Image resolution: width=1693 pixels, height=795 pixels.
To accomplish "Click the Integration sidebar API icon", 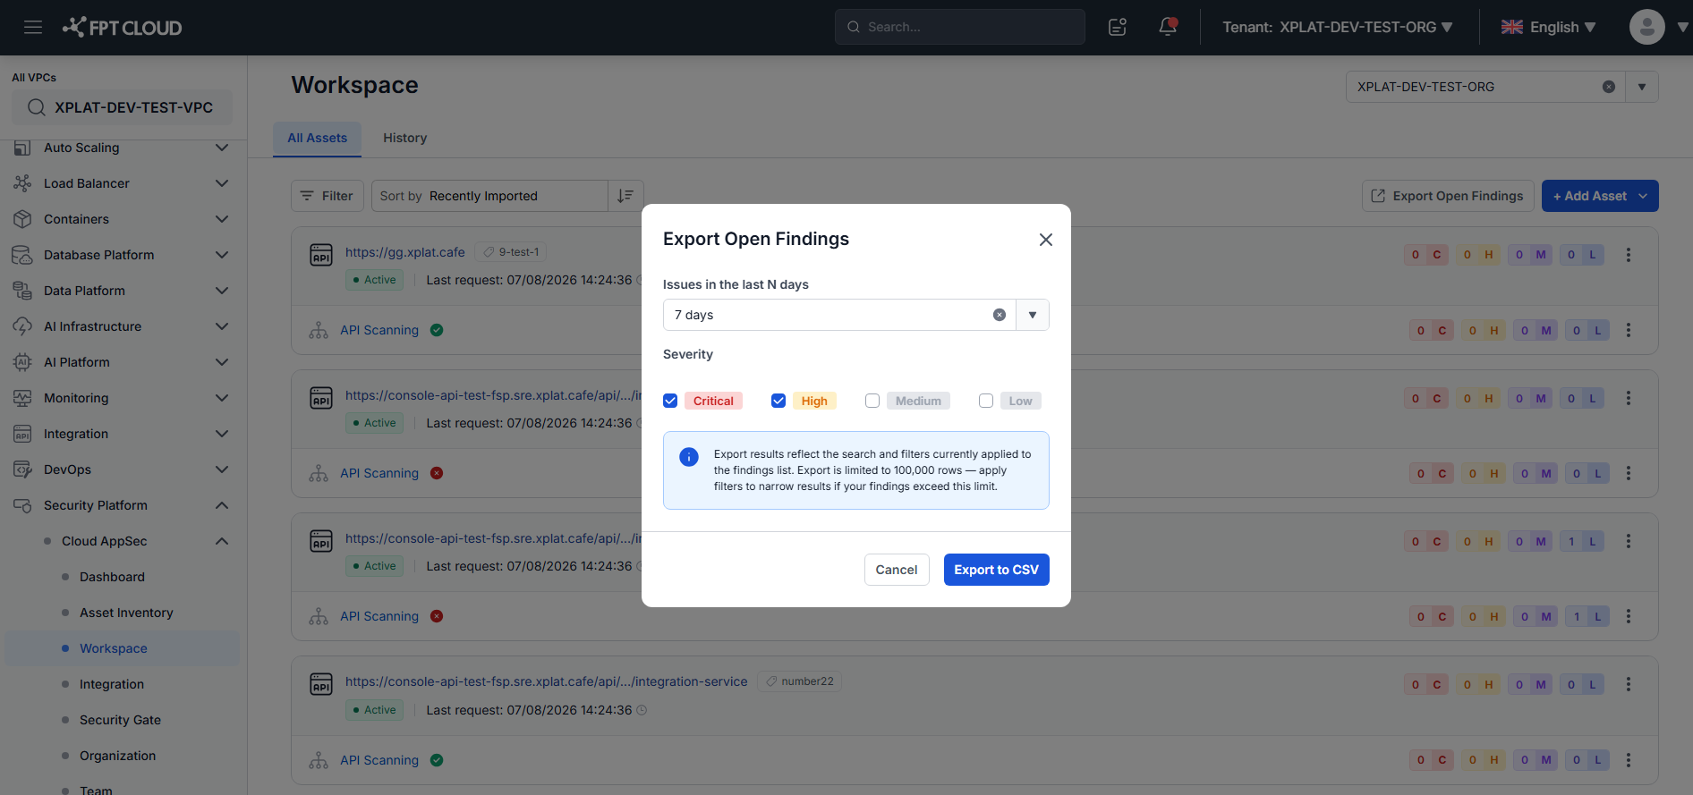I will pos(22,434).
